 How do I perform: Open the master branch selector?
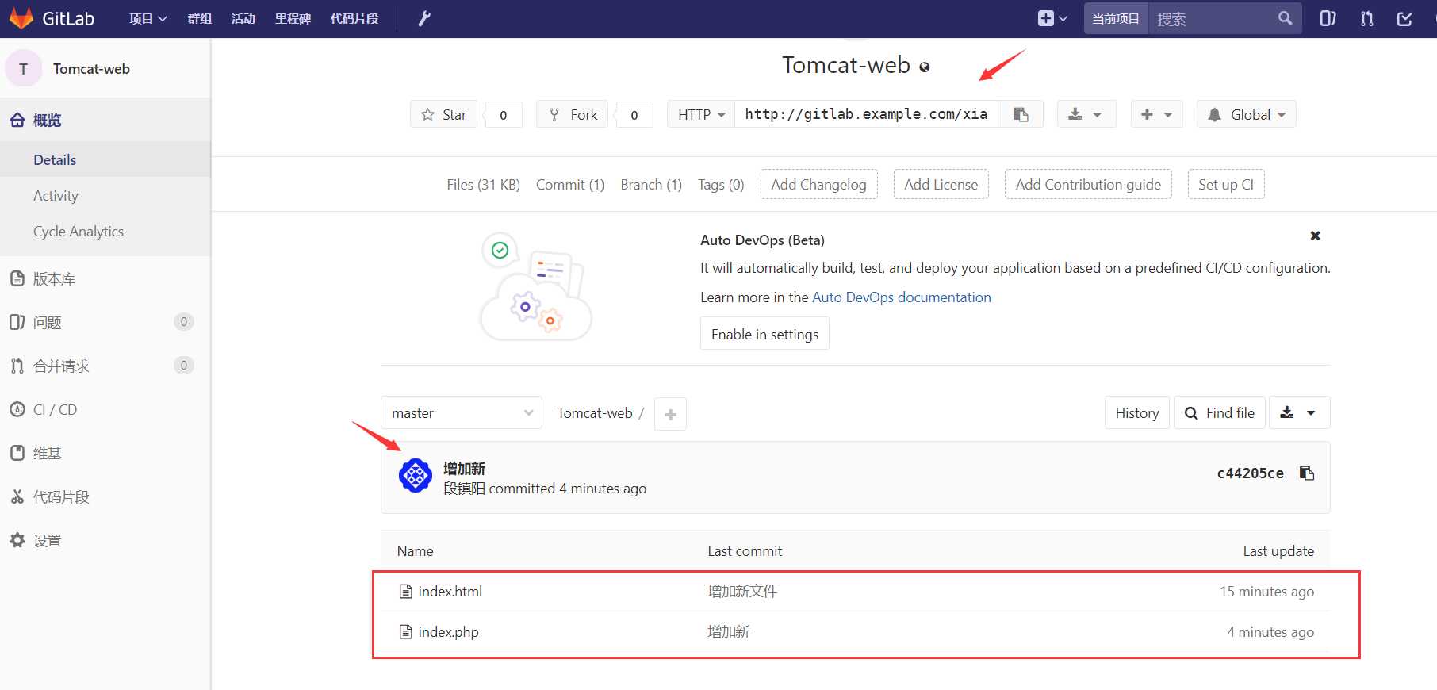tap(462, 412)
